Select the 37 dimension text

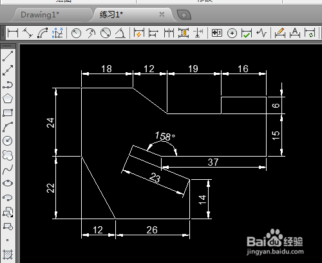click(x=213, y=162)
